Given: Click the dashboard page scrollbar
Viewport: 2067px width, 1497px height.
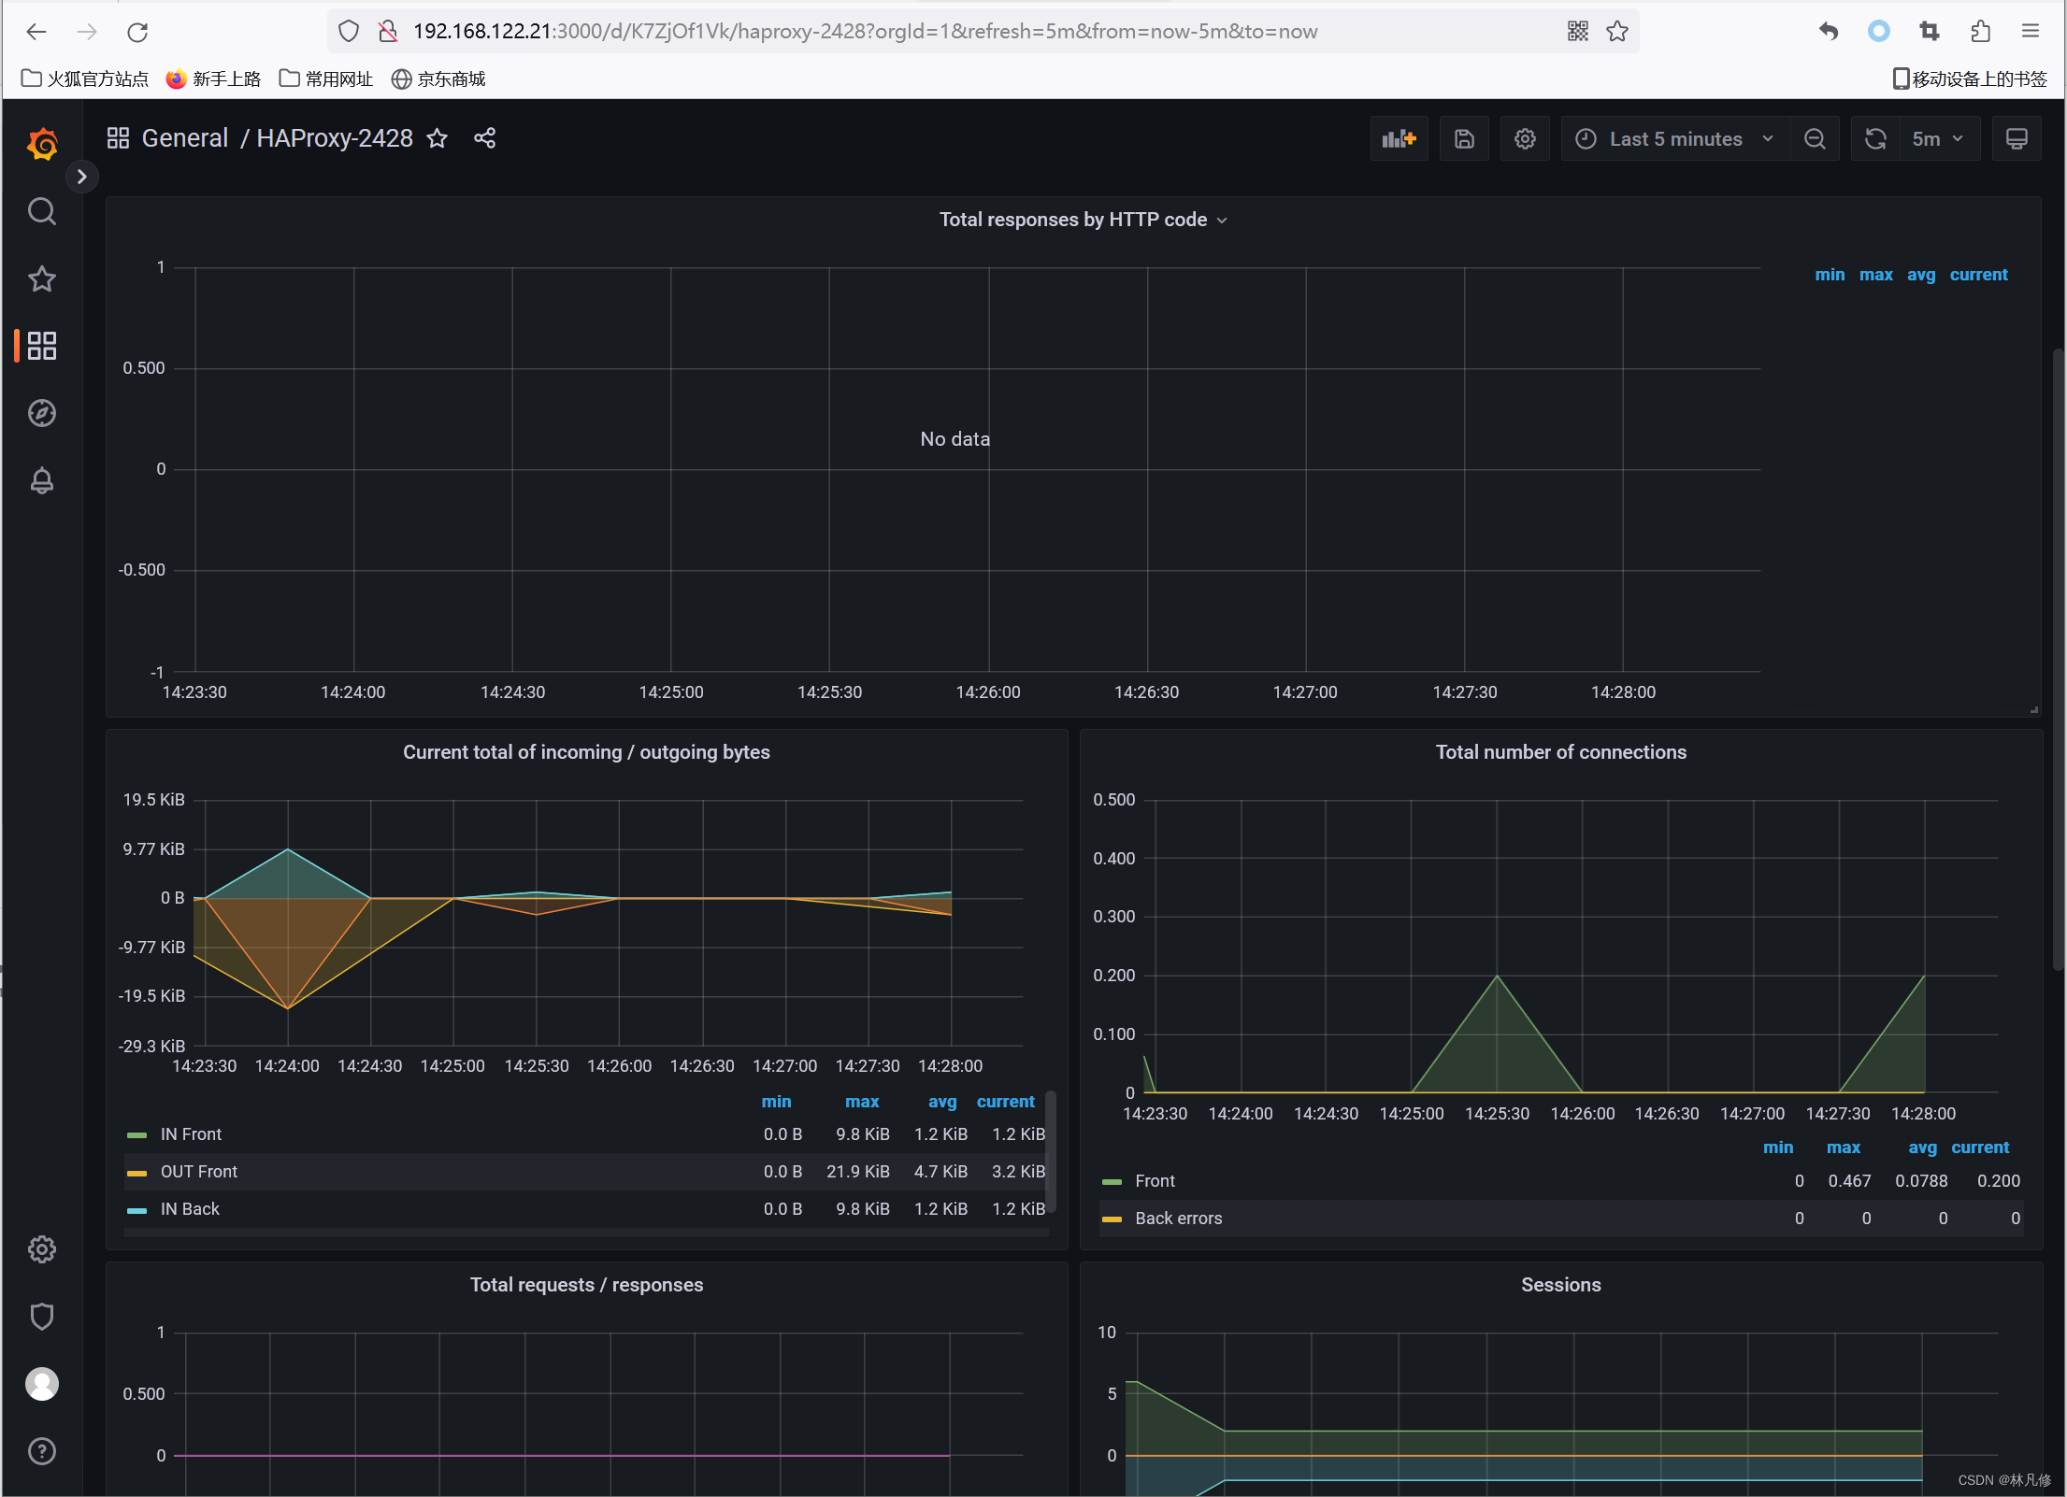Looking at the screenshot, I should pos(2059,659).
